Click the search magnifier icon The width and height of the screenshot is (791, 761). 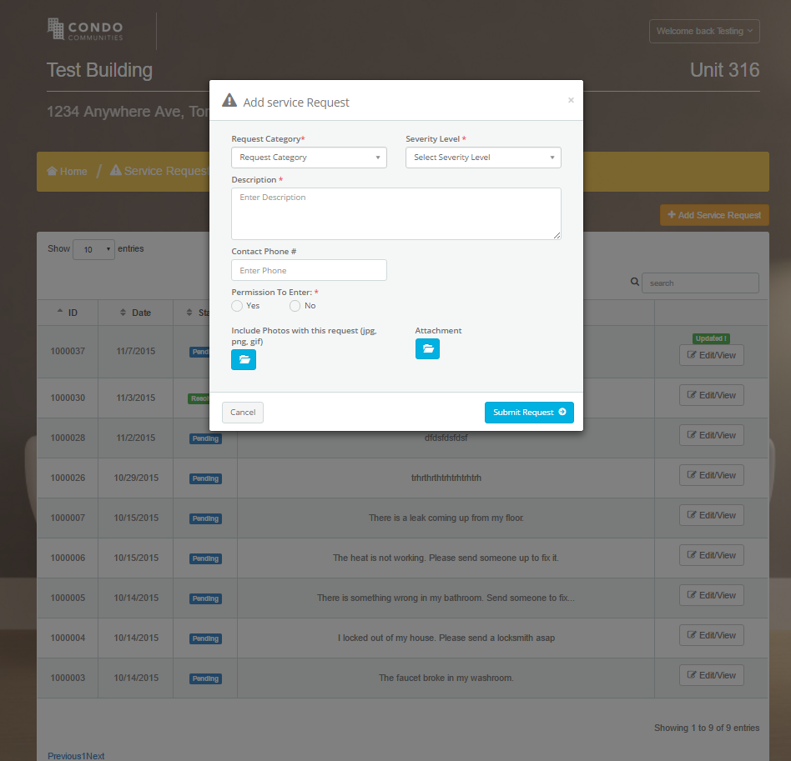[634, 282]
